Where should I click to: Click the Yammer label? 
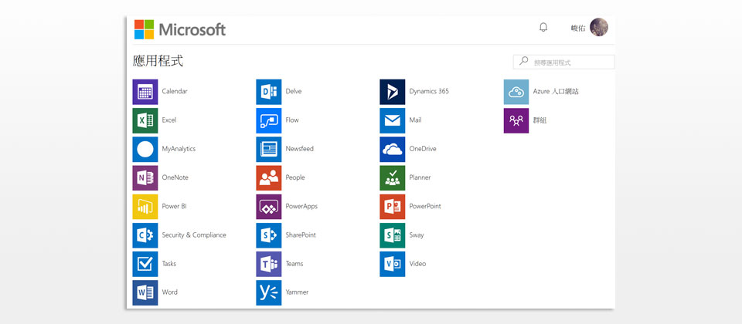(297, 292)
